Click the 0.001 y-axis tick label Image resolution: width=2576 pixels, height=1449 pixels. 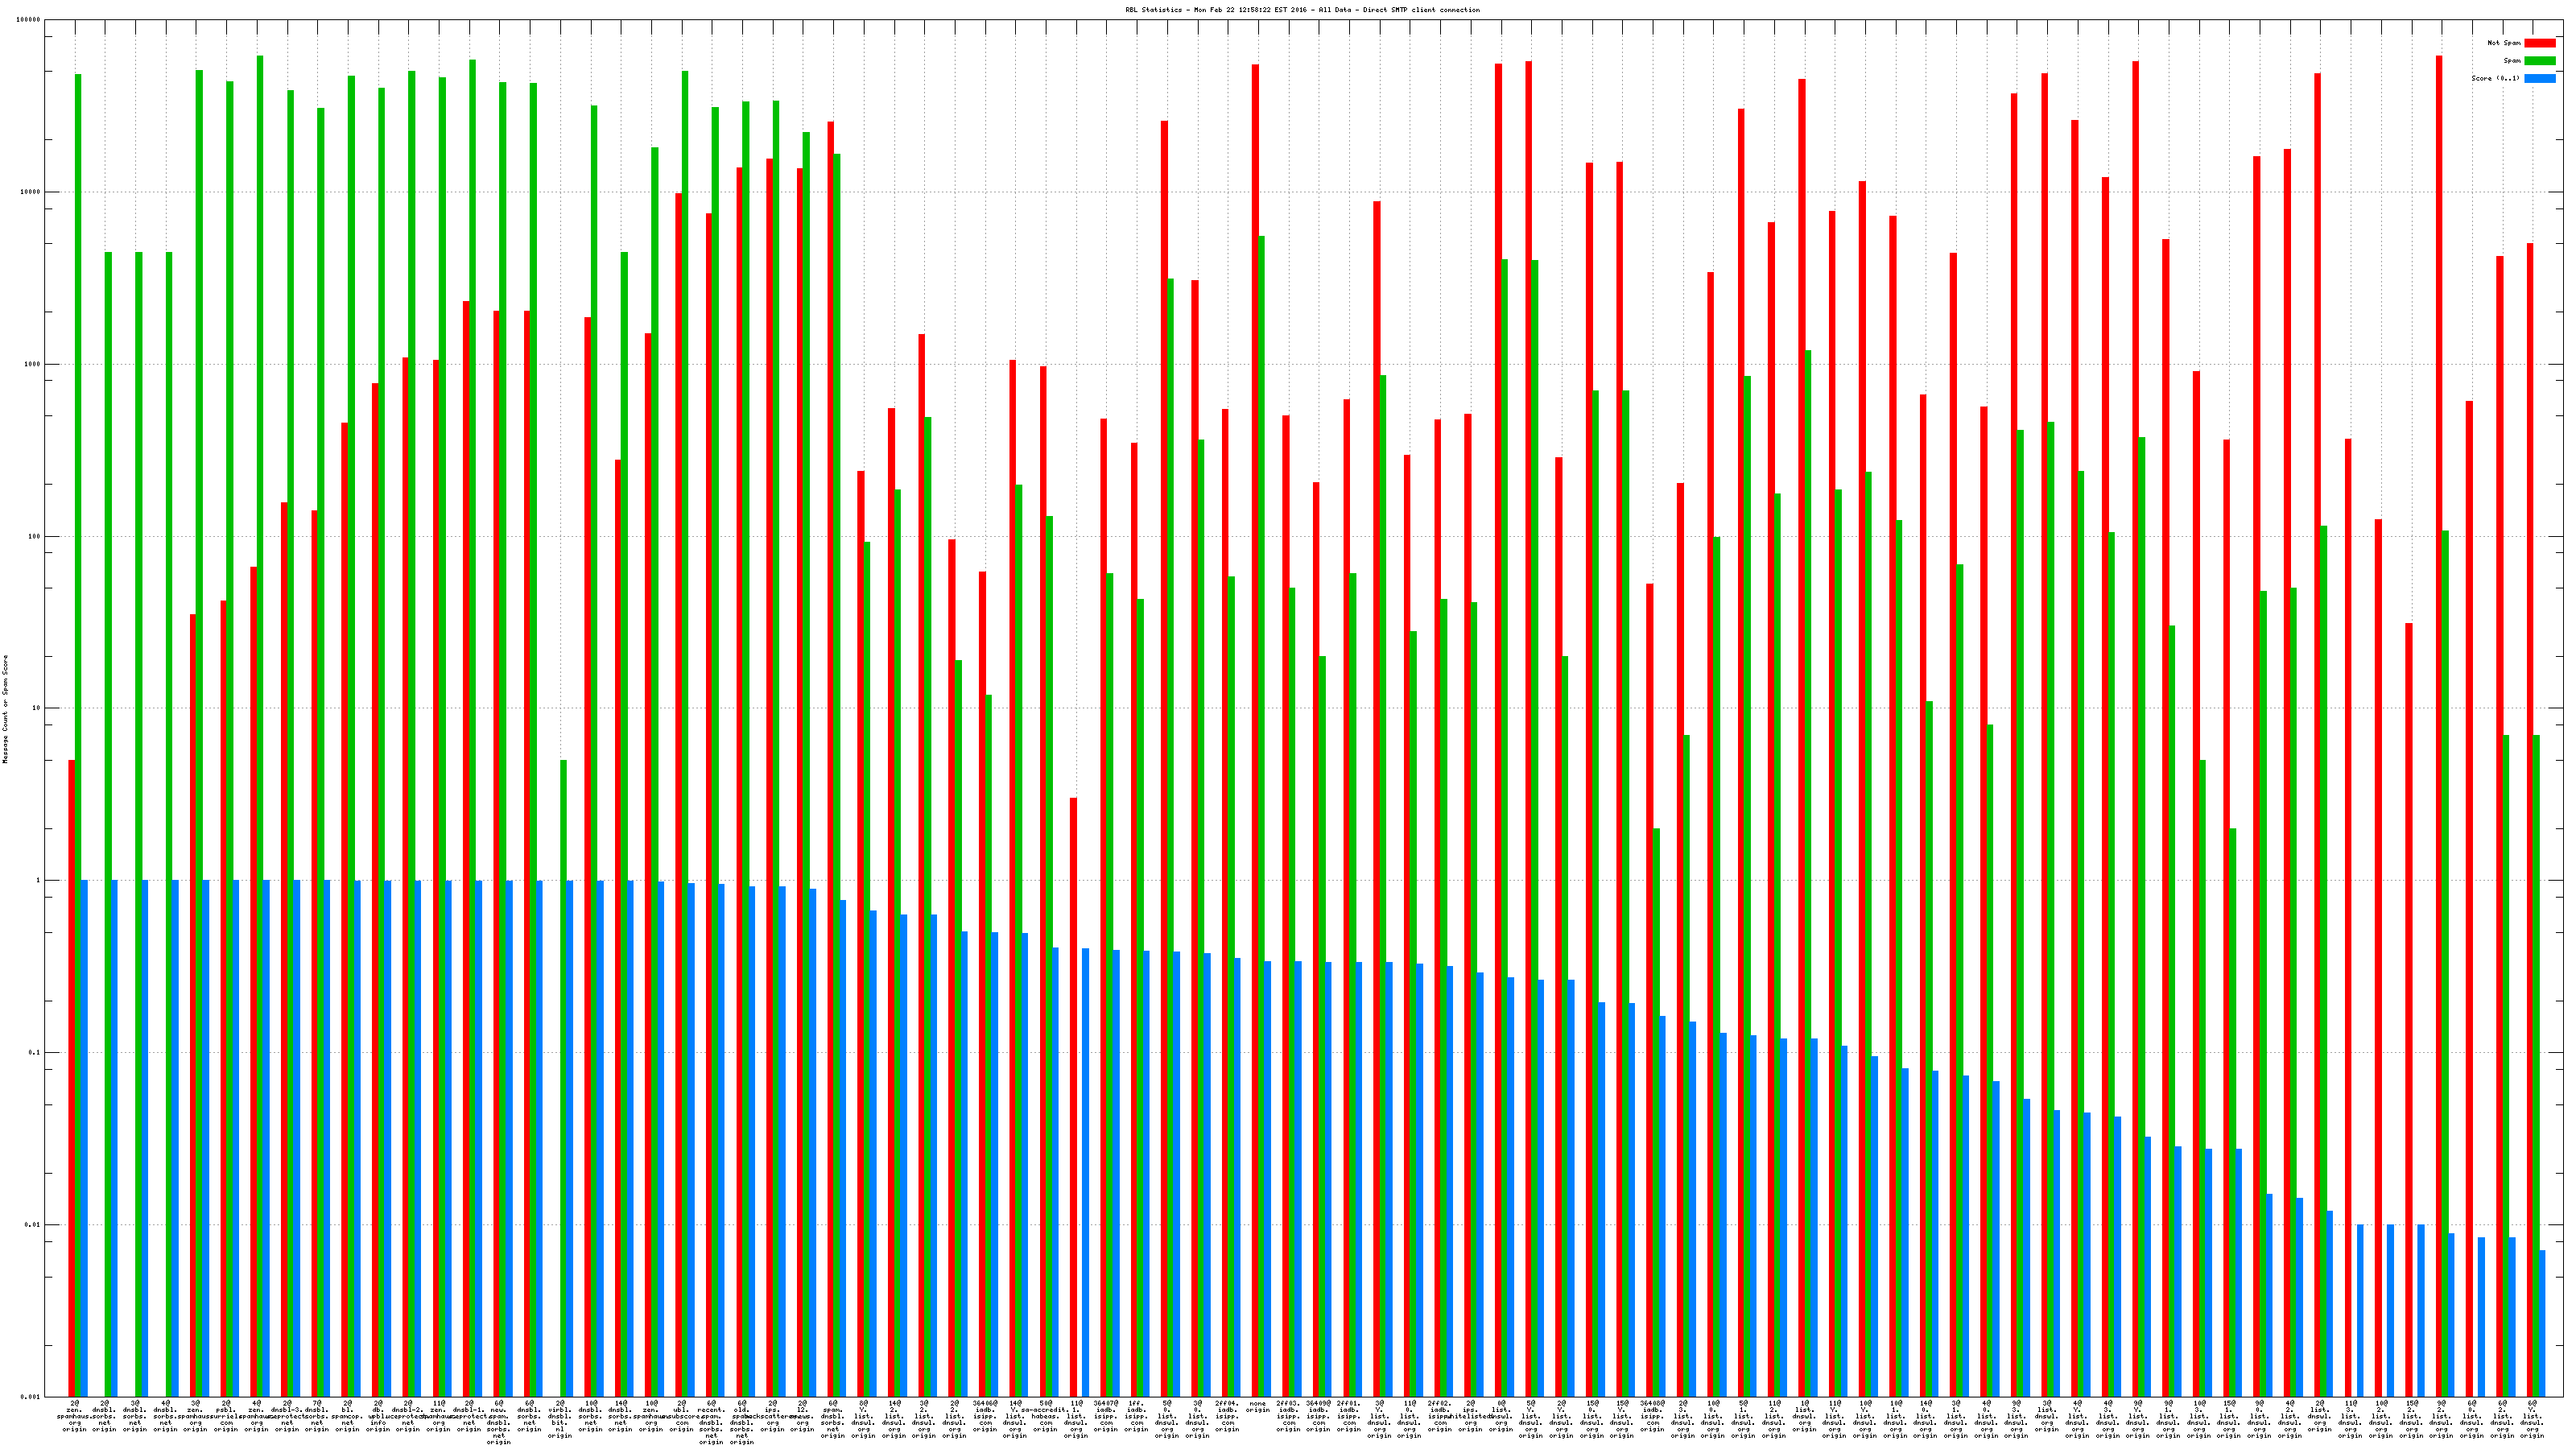[31, 1396]
